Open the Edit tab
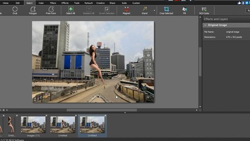 (x=18, y=3)
